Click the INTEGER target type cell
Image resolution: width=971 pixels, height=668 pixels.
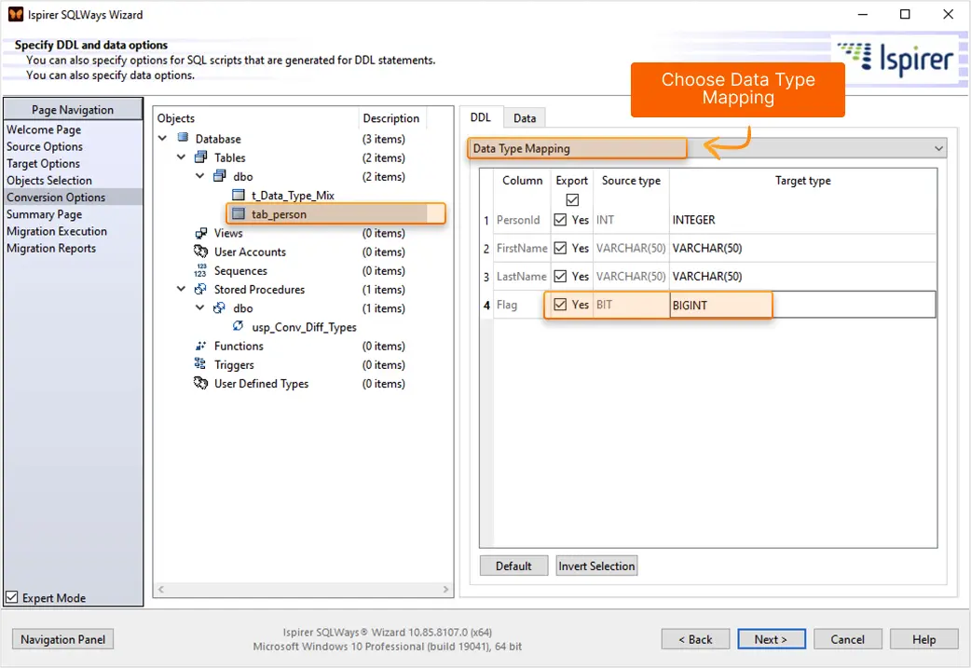coord(802,220)
